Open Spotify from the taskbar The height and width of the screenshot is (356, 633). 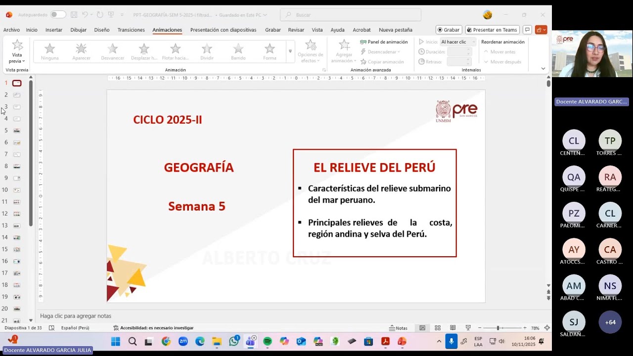(268, 341)
